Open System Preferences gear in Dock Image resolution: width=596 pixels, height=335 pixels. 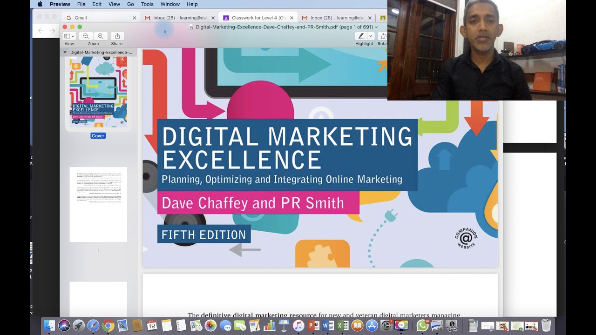386,325
